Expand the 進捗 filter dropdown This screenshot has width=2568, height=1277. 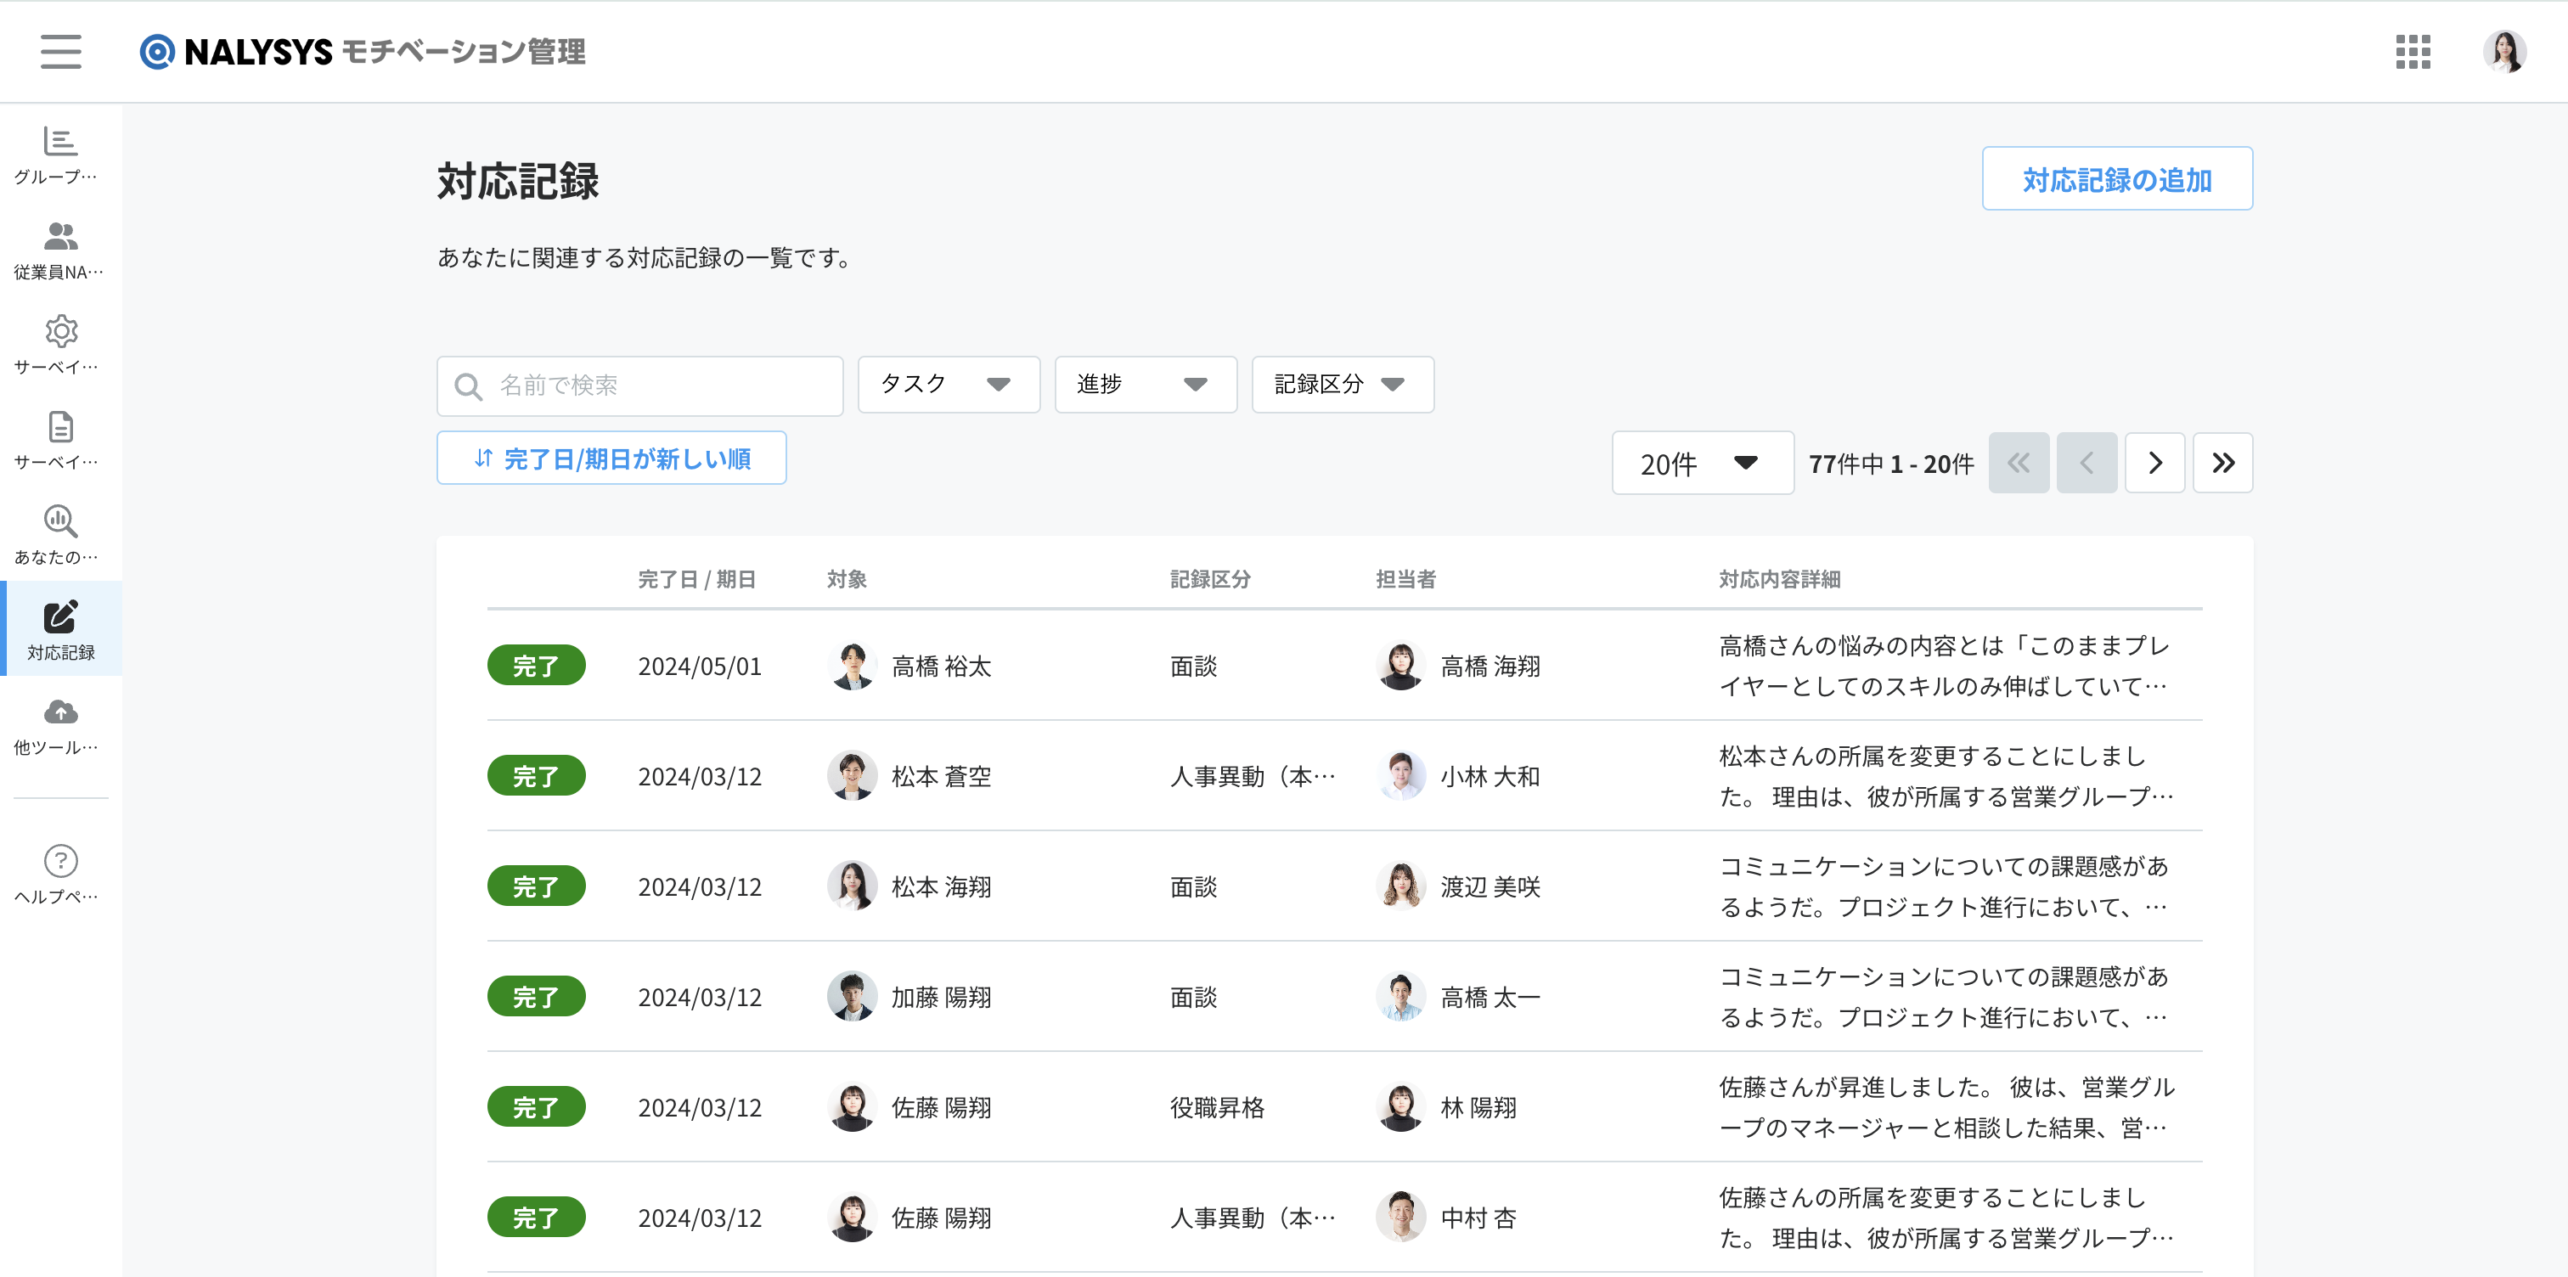tap(1146, 385)
